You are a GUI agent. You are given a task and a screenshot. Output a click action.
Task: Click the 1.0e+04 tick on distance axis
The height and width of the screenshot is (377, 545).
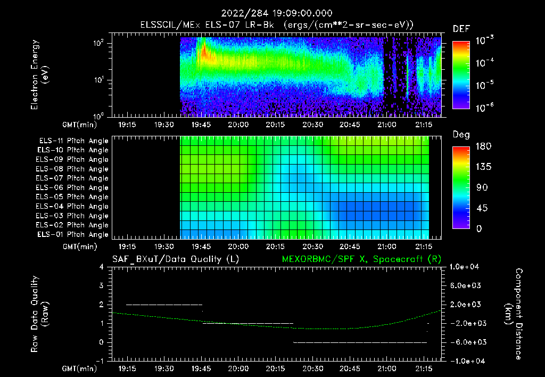click(x=464, y=267)
